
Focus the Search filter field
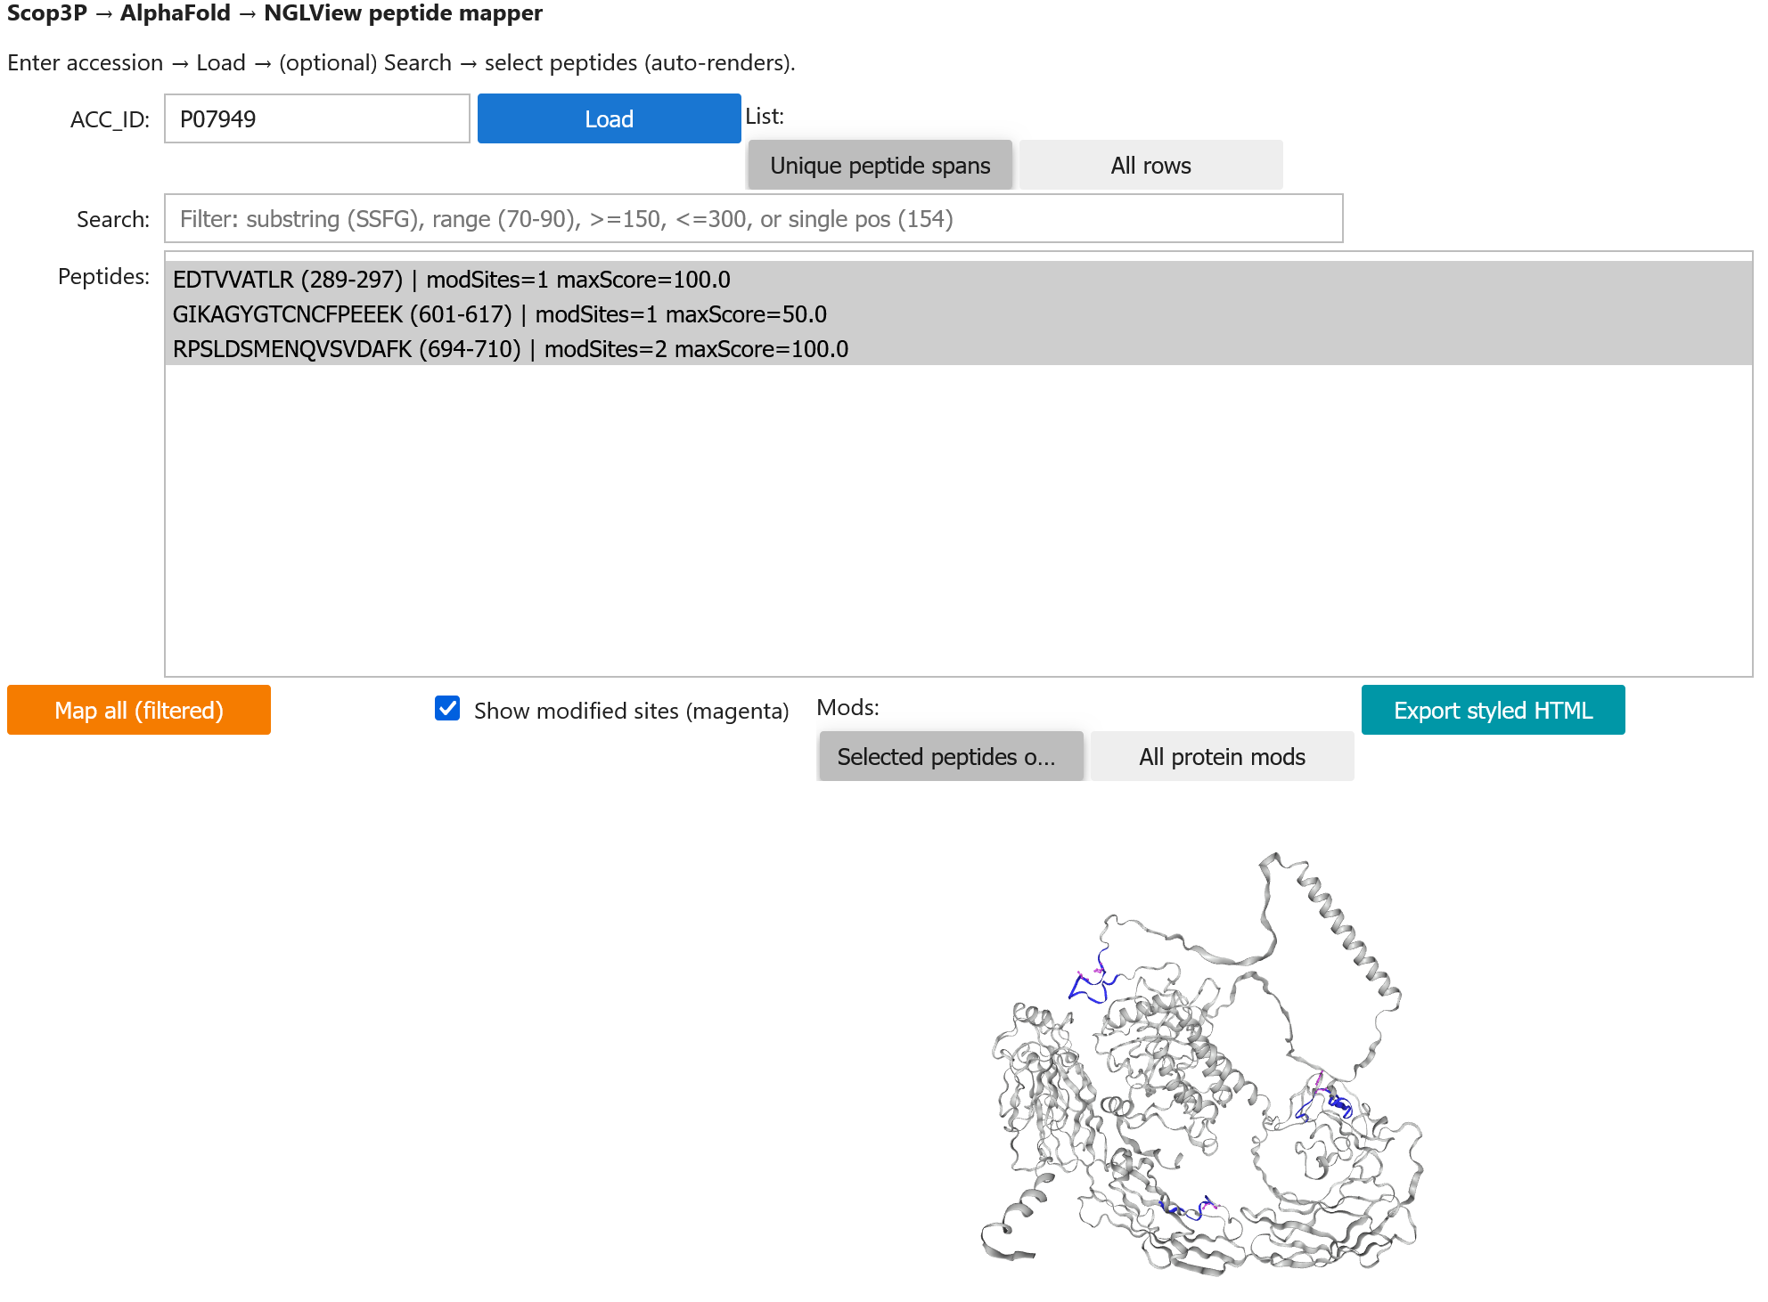[753, 218]
